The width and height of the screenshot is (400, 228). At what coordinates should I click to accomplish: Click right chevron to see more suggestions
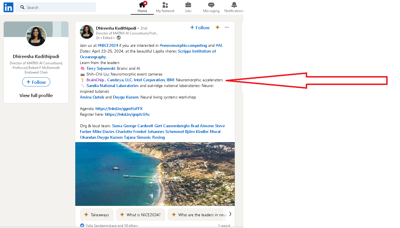click(230, 214)
